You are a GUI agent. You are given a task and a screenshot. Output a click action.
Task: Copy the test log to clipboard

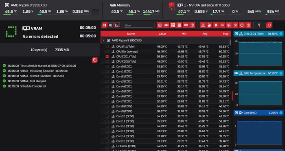95,60
